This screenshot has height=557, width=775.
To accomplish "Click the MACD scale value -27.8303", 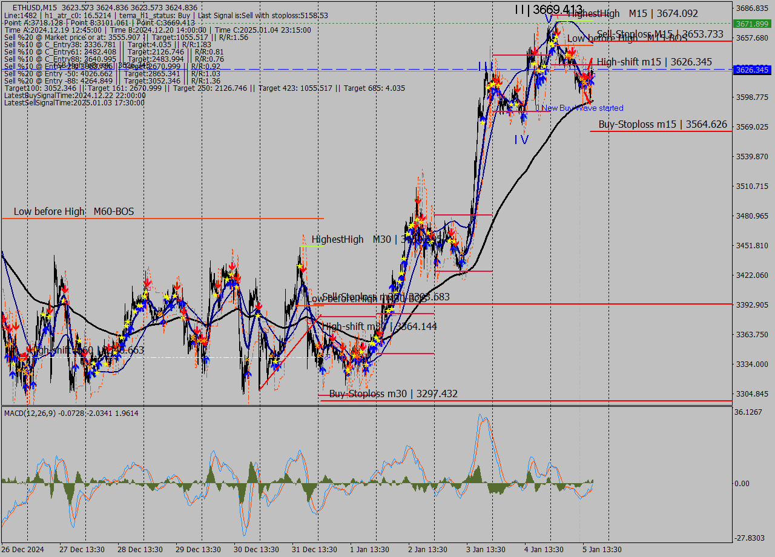I will (x=751, y=538).
